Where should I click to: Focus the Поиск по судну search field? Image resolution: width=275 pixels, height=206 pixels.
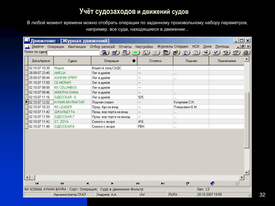click(73, 53)
